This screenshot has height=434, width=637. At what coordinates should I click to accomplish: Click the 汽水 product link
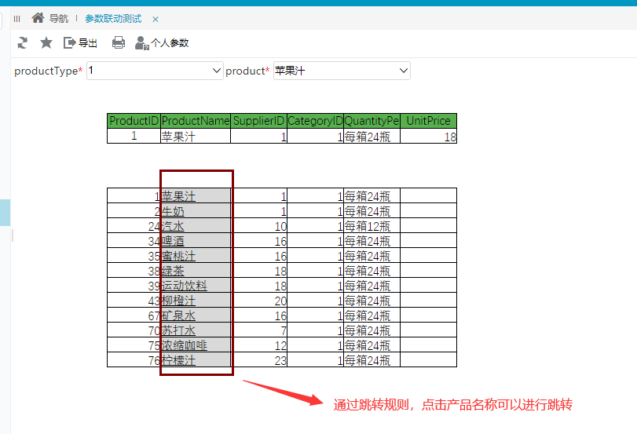coord(173,226)
